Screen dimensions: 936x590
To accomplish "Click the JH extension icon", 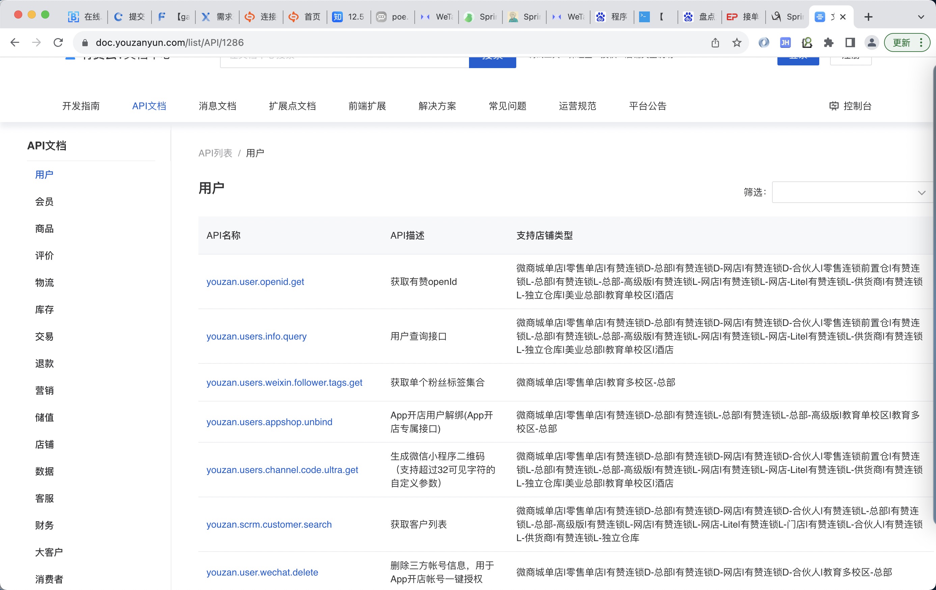I will pyautogui.click(x=785, y=42).
